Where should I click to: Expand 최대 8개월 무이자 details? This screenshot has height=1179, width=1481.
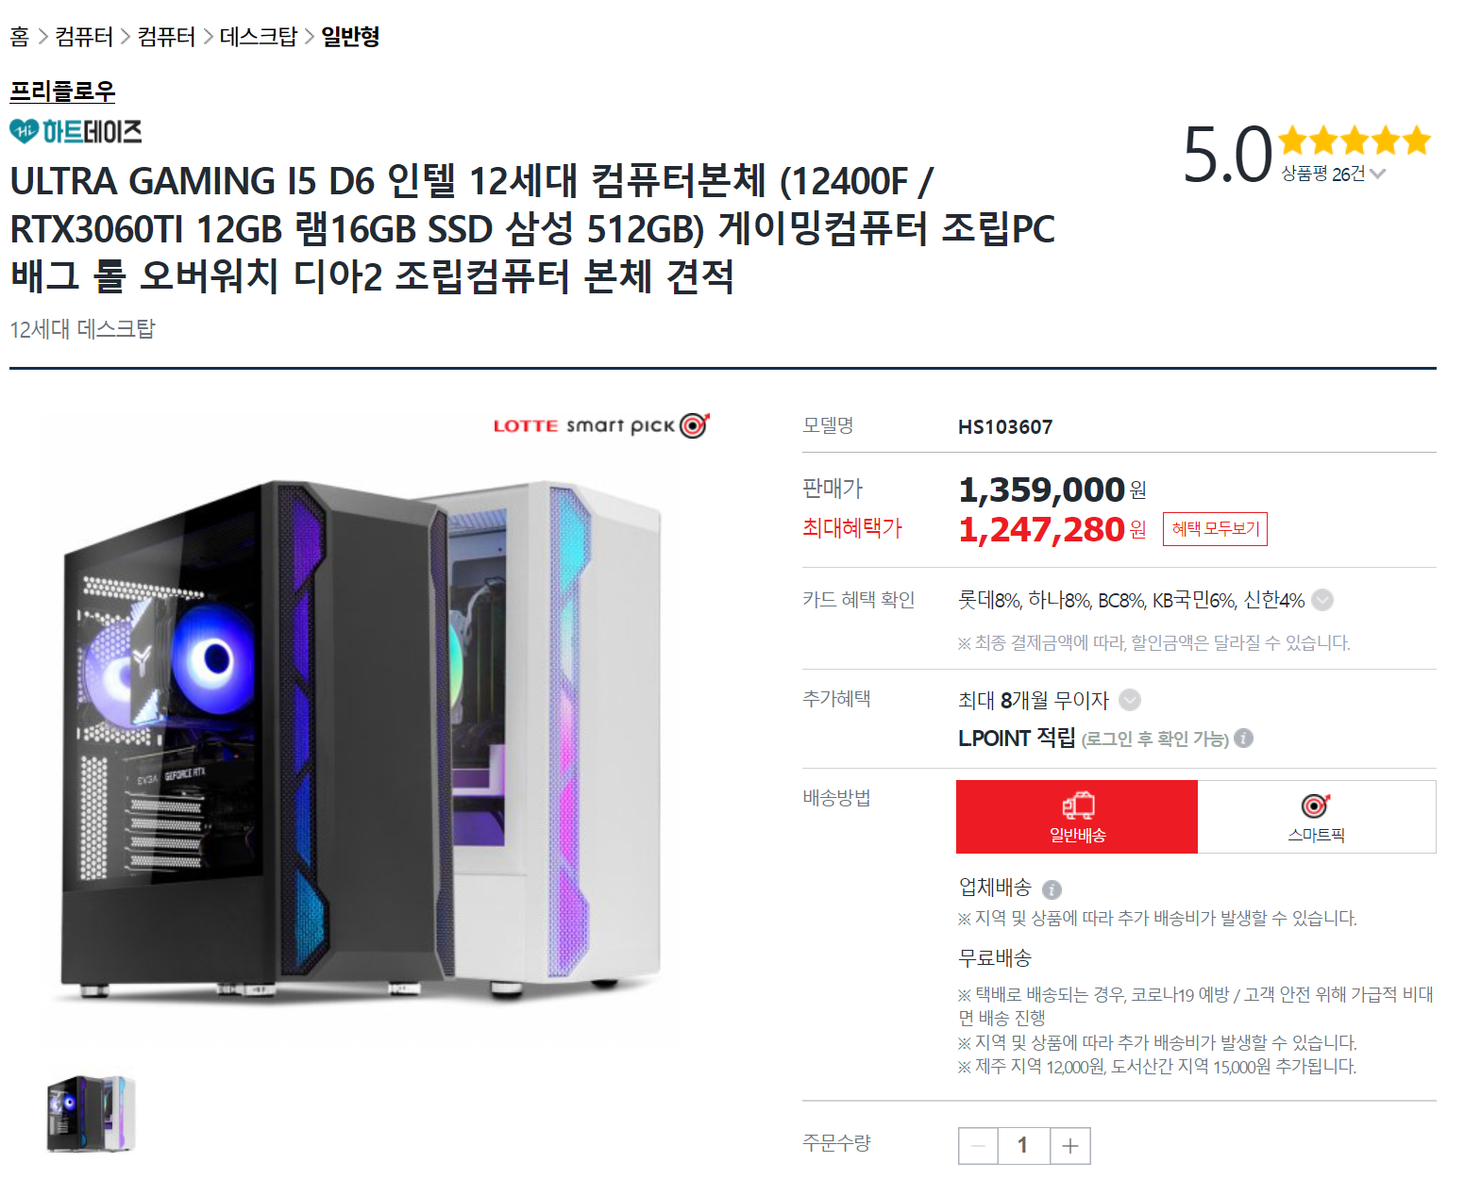coord(1130,700)
